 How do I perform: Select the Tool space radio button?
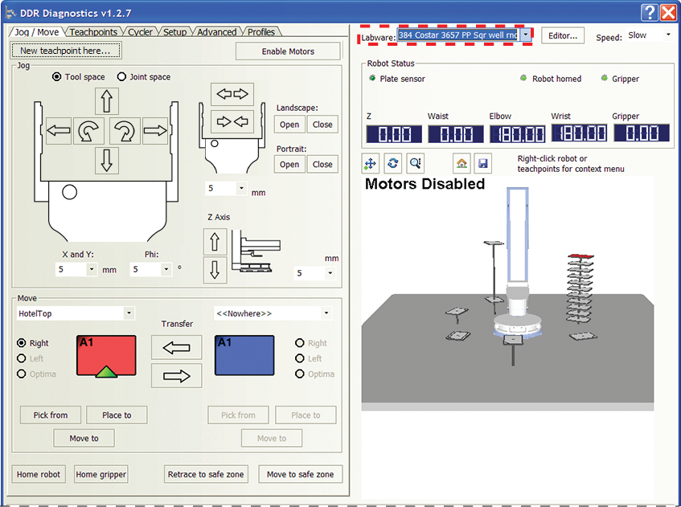point(56,77)
